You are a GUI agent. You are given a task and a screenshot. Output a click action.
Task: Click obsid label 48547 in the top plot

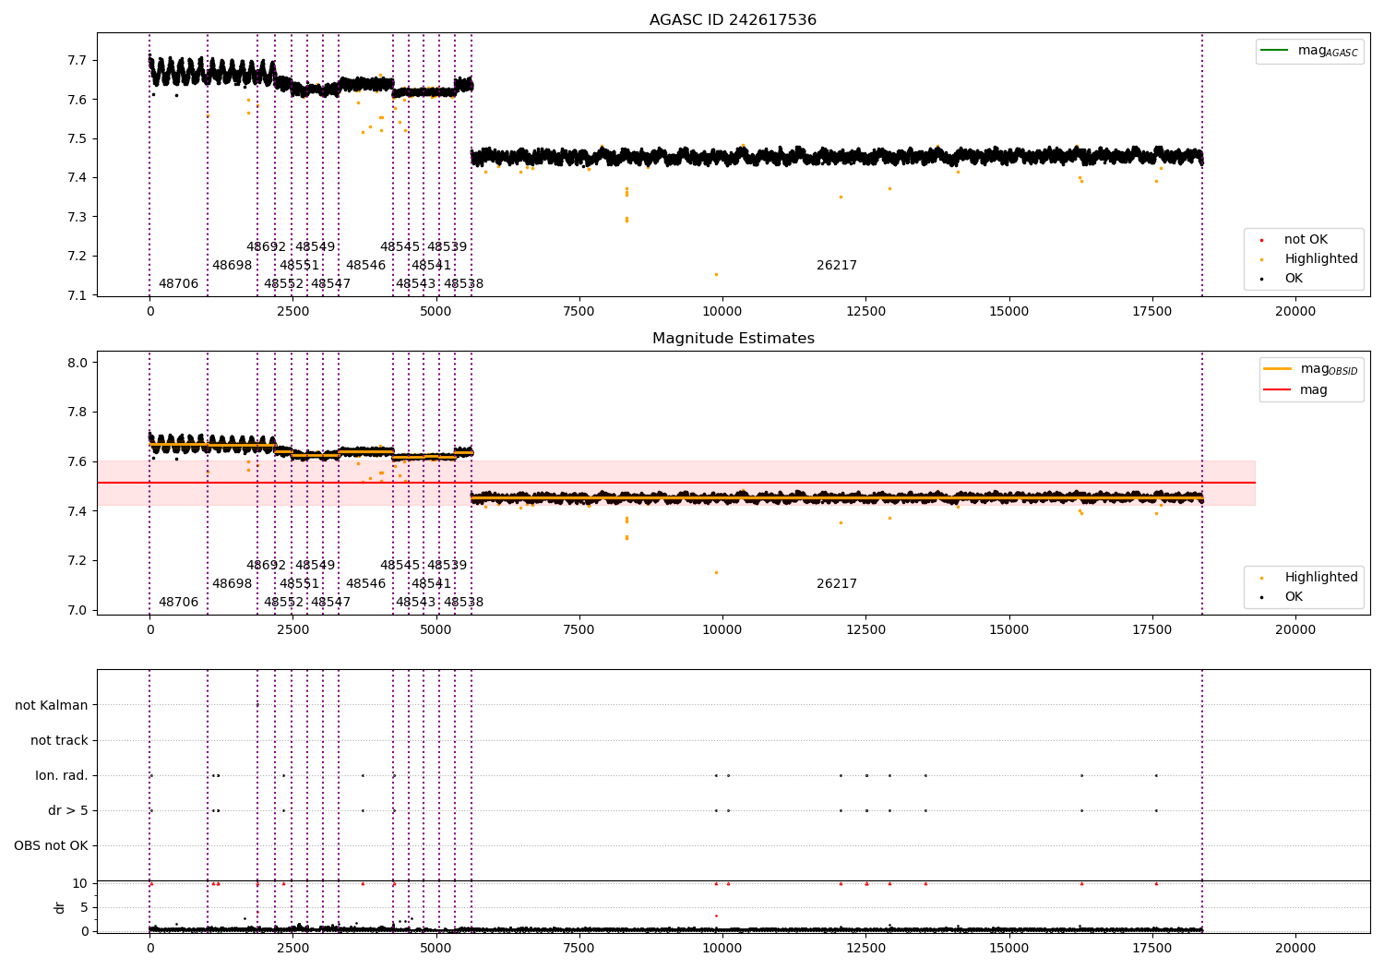330,284
